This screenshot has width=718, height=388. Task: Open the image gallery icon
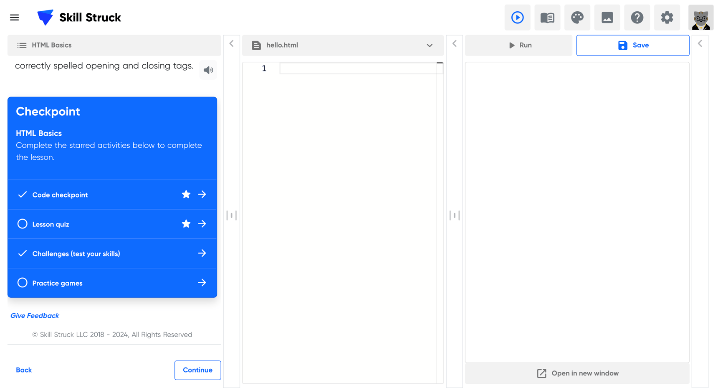pos(607,18)
